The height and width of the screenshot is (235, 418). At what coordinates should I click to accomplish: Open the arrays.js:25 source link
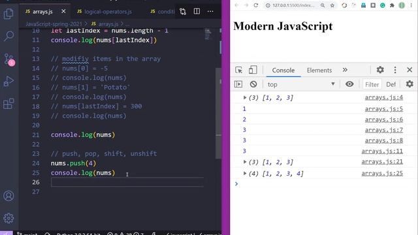tap(382, 173)
